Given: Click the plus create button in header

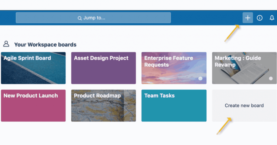Looking at the screenshot, I should (x=248, y=18).
